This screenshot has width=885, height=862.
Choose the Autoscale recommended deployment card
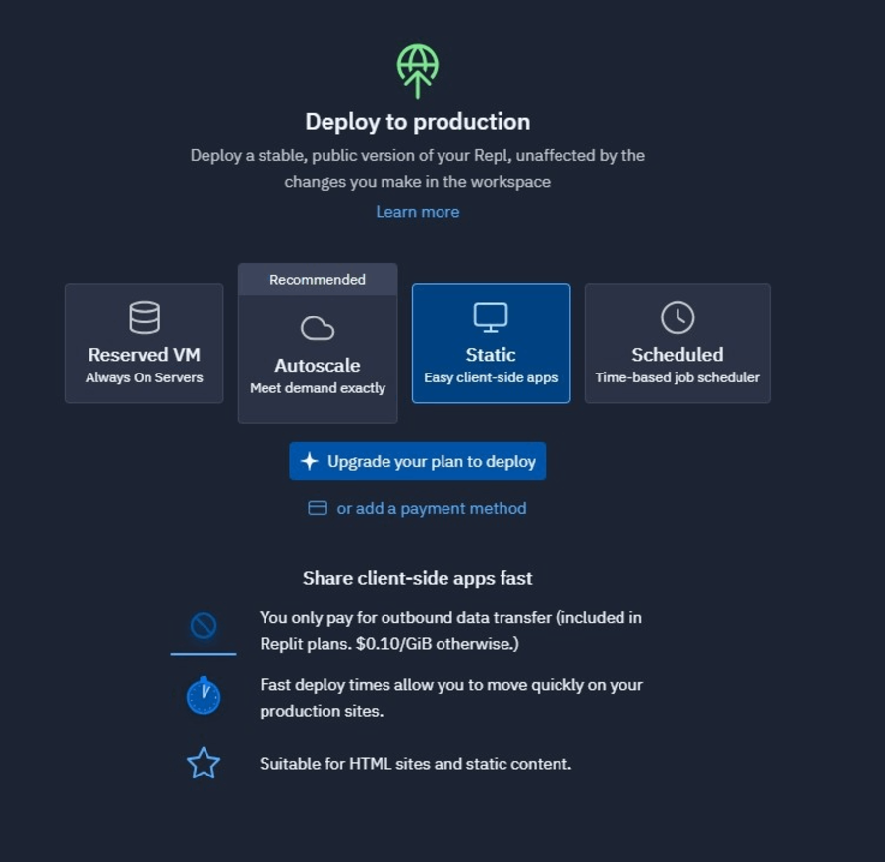318,343
